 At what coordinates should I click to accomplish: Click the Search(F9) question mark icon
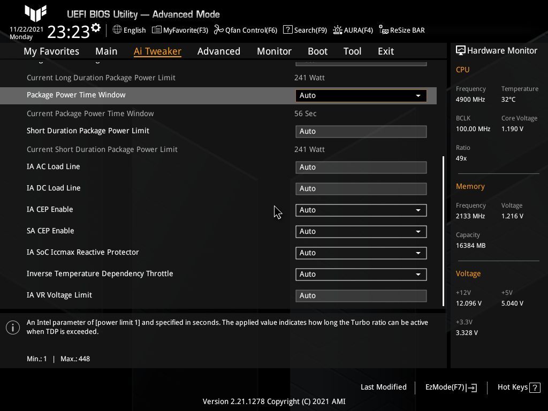287,30
